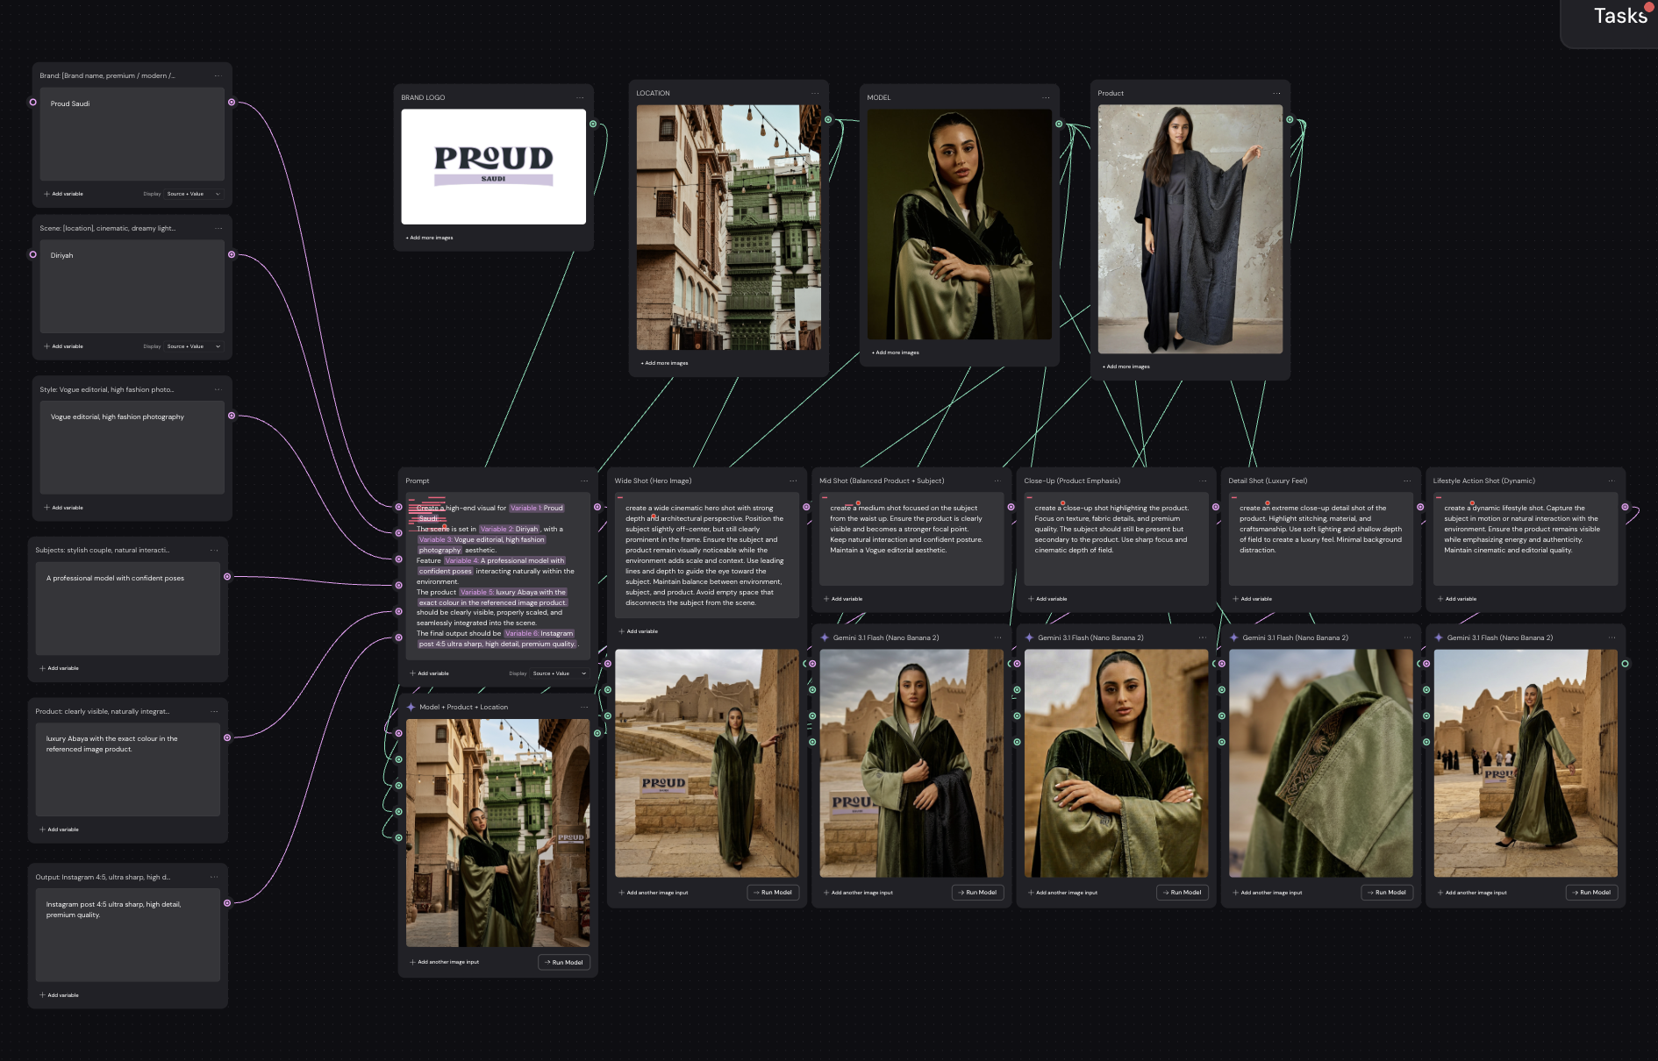Add variable to the Style node
Screen dimensions: 1658x1061
click(63, 508)
